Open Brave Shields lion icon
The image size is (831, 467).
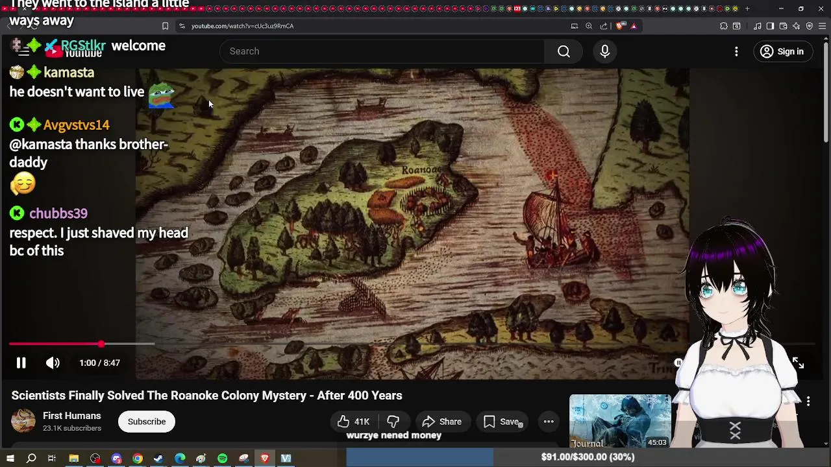(620, 26)
